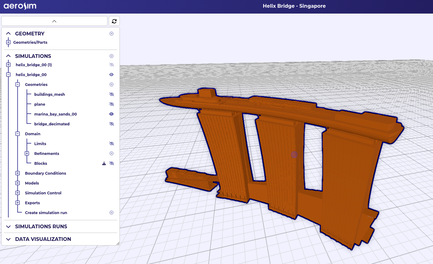Open the Exports tree item
Image resolution: width=433 pixels, height=264 pixels.
click(x=32, y=203)
